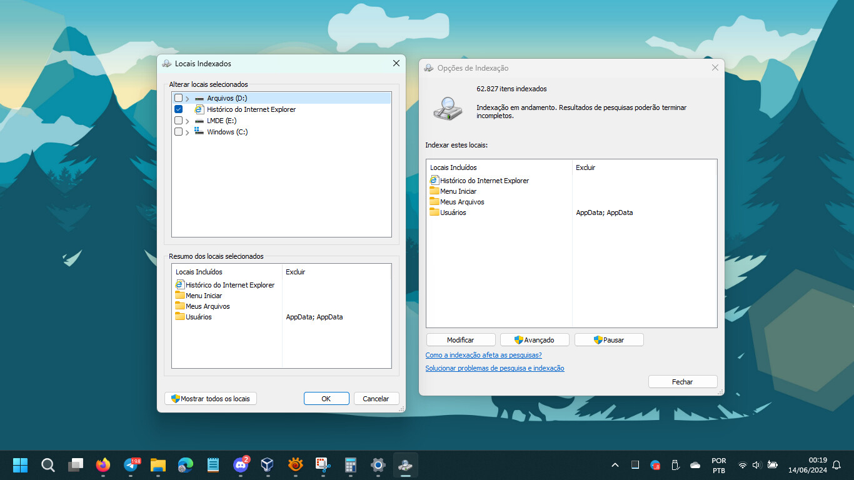
Task: Uncheck Histórico do Internet Explorer checkbox
Action: pyautogui.click(x=179, y=109)
